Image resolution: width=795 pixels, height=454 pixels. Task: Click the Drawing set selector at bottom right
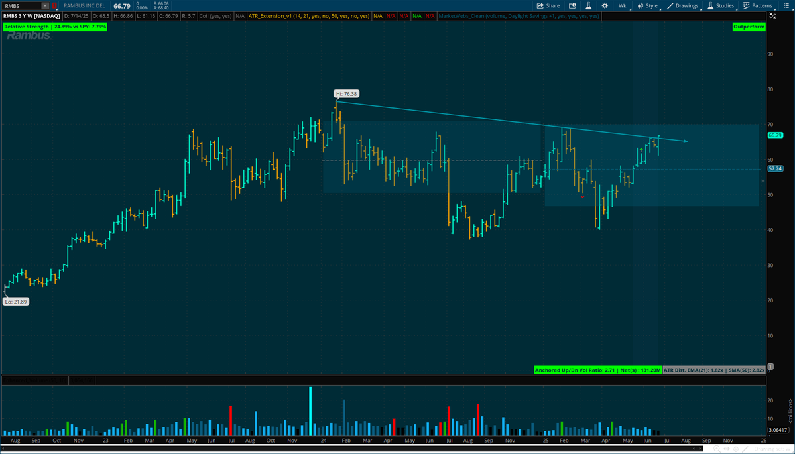(774, 449)
